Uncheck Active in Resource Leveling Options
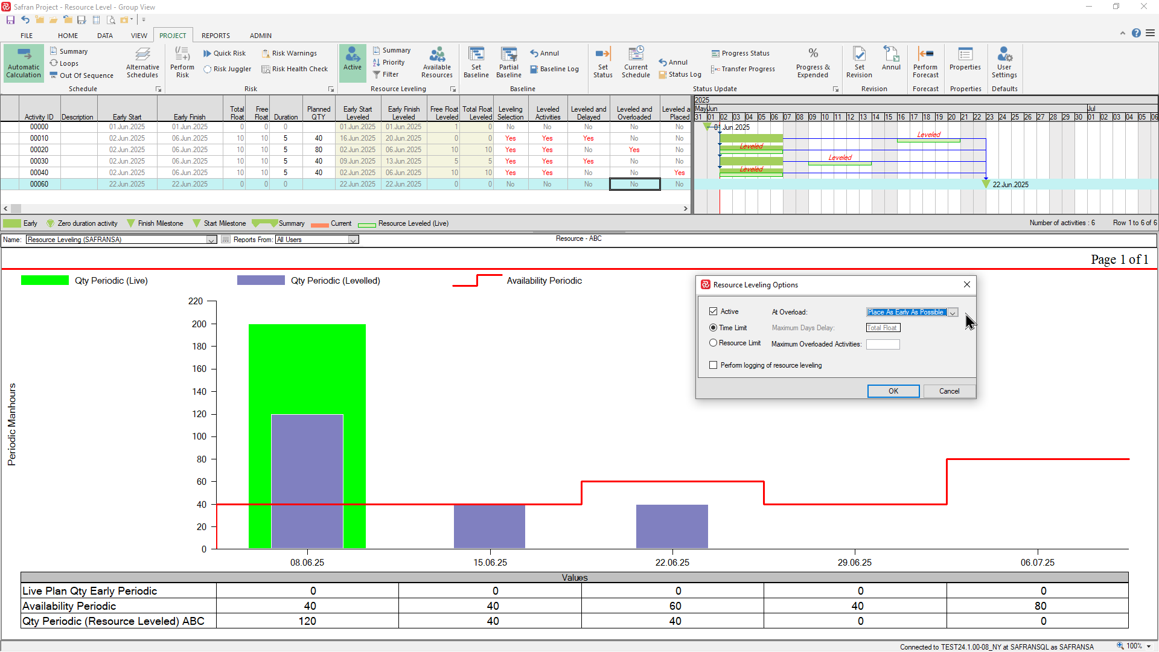Image resolution: width=1159 pixels, height=652 pixels. point(713,312)
